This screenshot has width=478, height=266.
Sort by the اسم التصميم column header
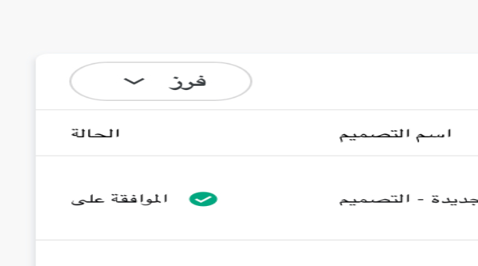(x=395, y=134)
